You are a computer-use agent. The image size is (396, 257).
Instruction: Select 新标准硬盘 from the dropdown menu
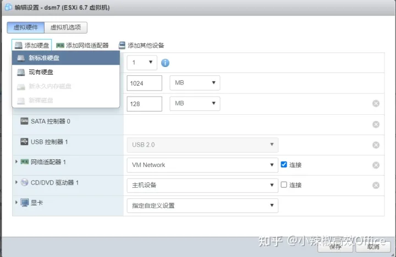coord(65,58)
